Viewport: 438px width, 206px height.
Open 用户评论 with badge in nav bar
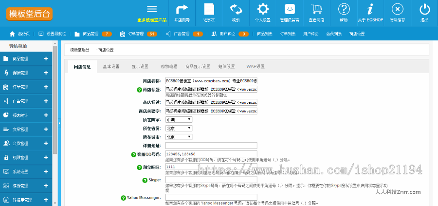(230, 34)
